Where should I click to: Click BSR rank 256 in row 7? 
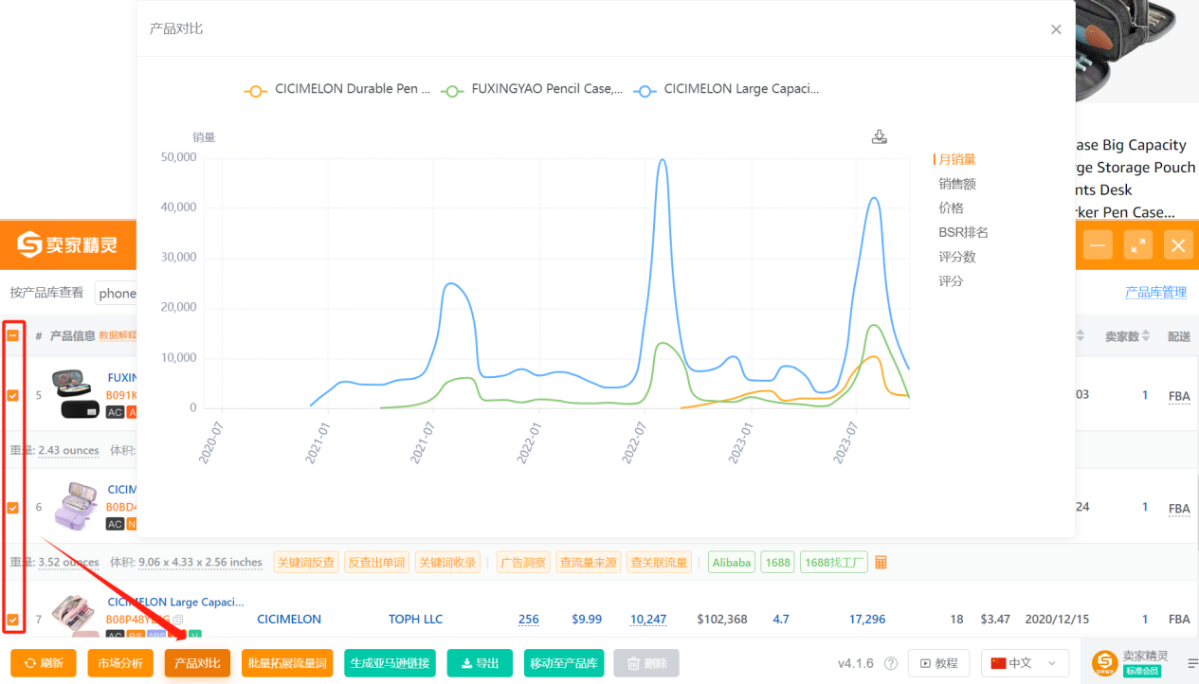click(528, 620)
